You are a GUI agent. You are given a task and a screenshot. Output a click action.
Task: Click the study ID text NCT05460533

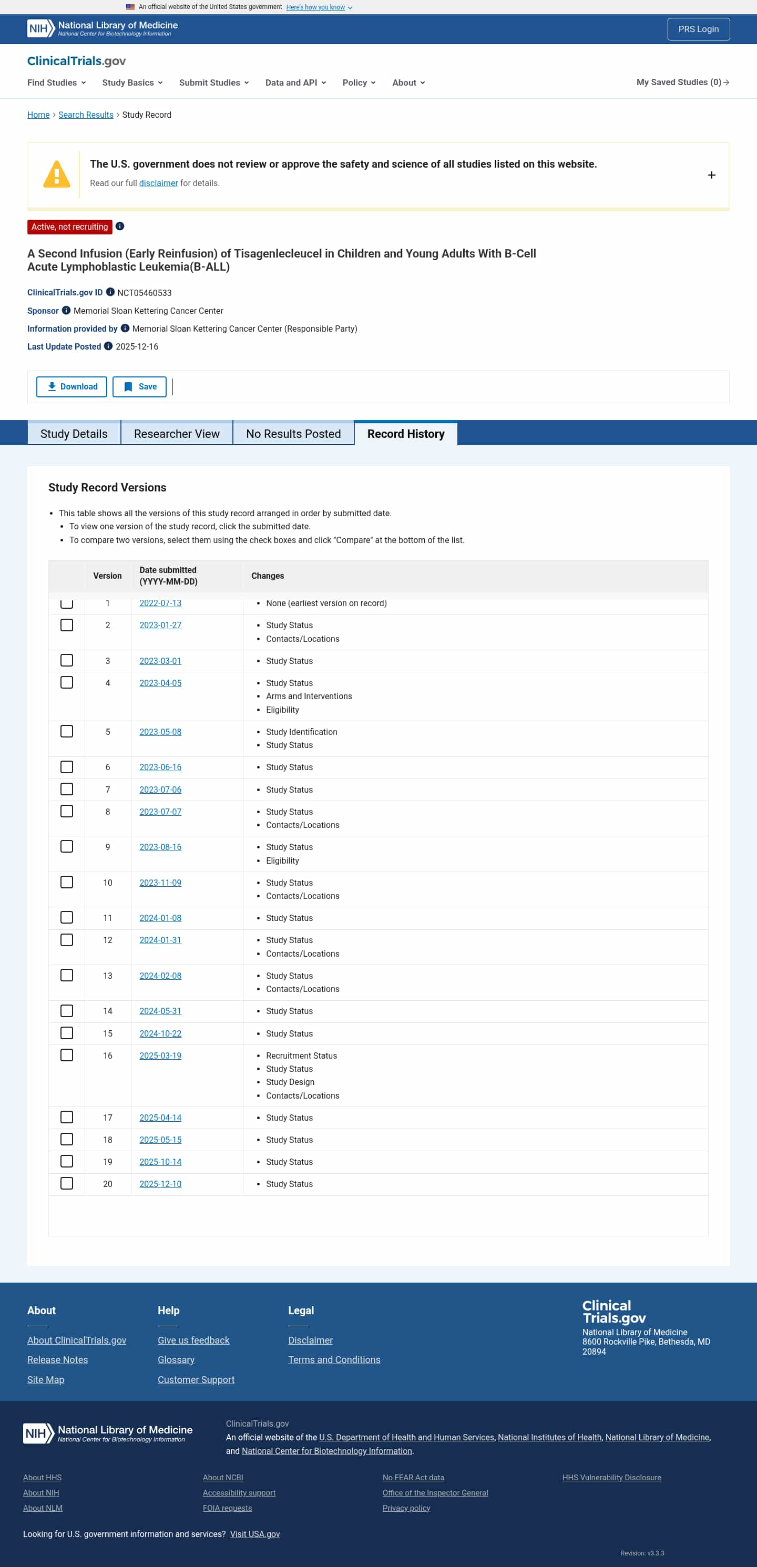pos(144,293)
